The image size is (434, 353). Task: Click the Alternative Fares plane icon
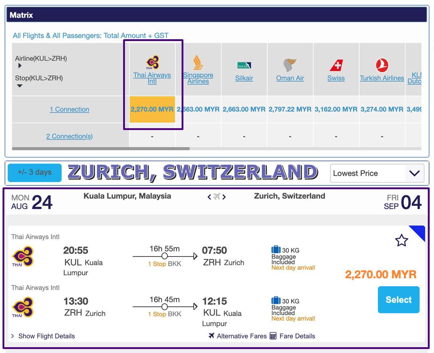pyautogui.click(x=211, y=336)
